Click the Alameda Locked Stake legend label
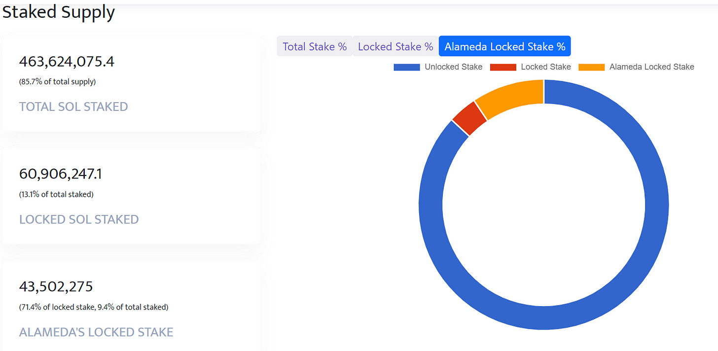Screen dimensions: 718x351 tap(652, 67)
